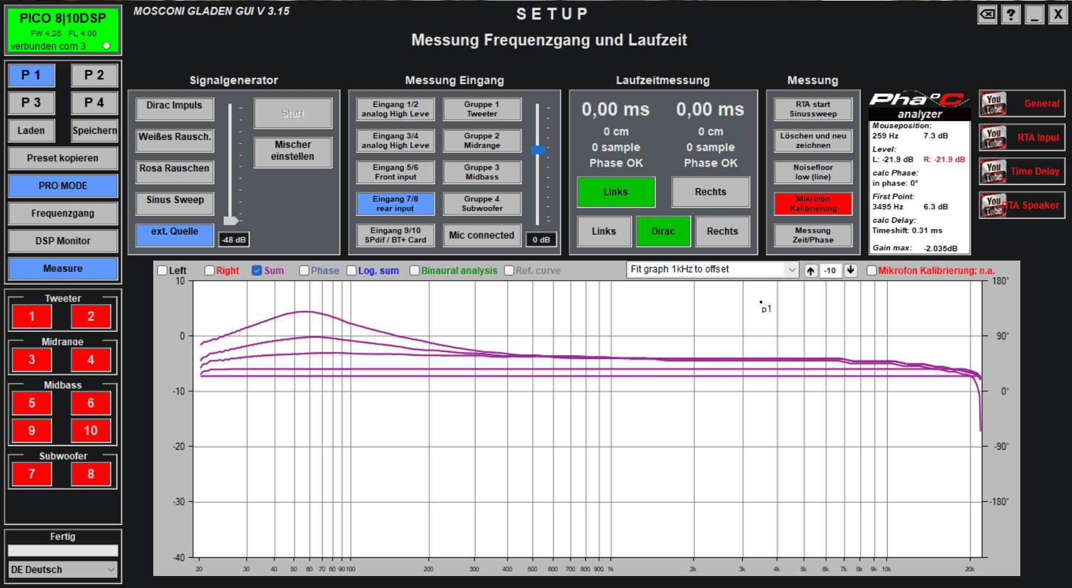
Task: Click the input gain slider blue handle
Action: 538,150
